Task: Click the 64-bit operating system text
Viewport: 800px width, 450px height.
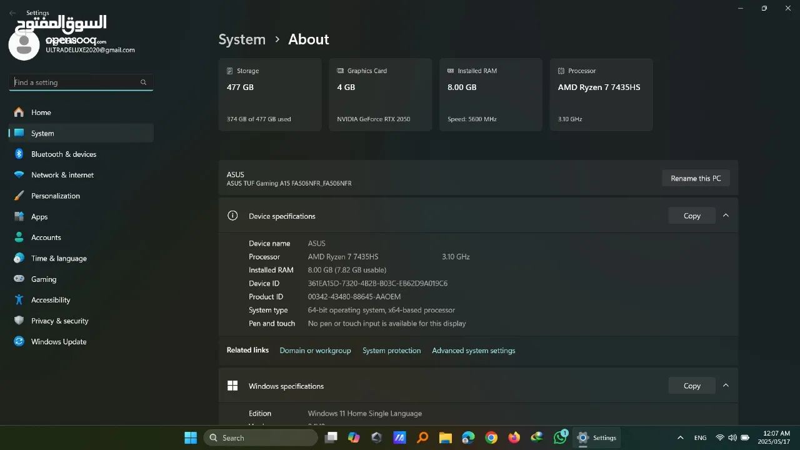Action: pos(381,310)
